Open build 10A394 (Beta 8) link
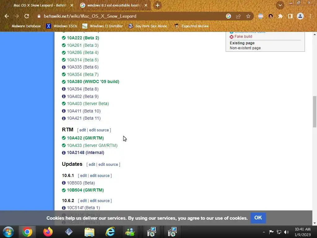The image size is (317, 238). click(x=83, y=89)
